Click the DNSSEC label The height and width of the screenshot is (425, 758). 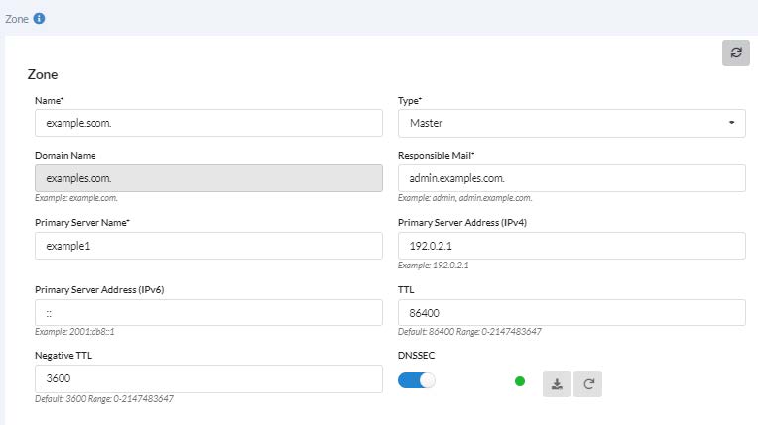[x=417, y=355]
